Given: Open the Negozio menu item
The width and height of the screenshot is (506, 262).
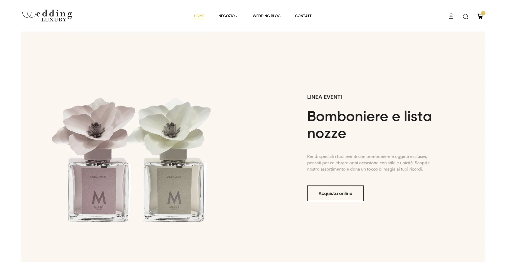Looking at the screenshot, I should click(x=226, y=16).
